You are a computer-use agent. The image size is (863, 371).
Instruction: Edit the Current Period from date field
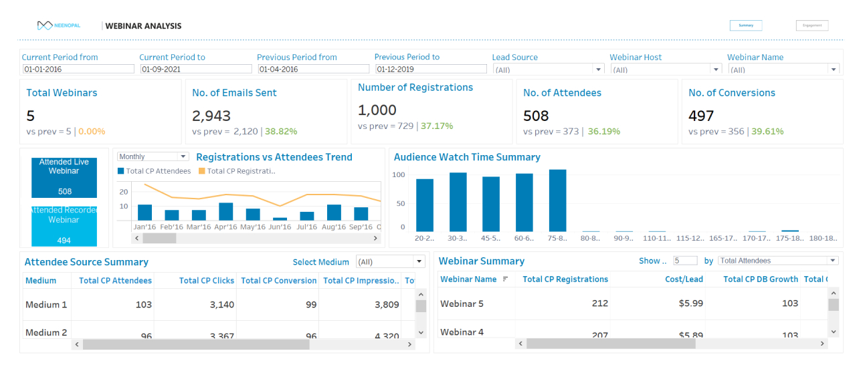tap(78, 69)
